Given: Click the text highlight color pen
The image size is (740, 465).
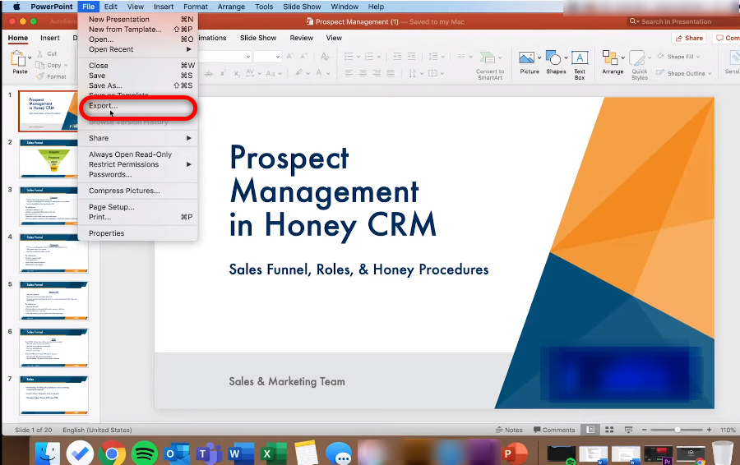Looking at the screenshot, I should [298, 73].
